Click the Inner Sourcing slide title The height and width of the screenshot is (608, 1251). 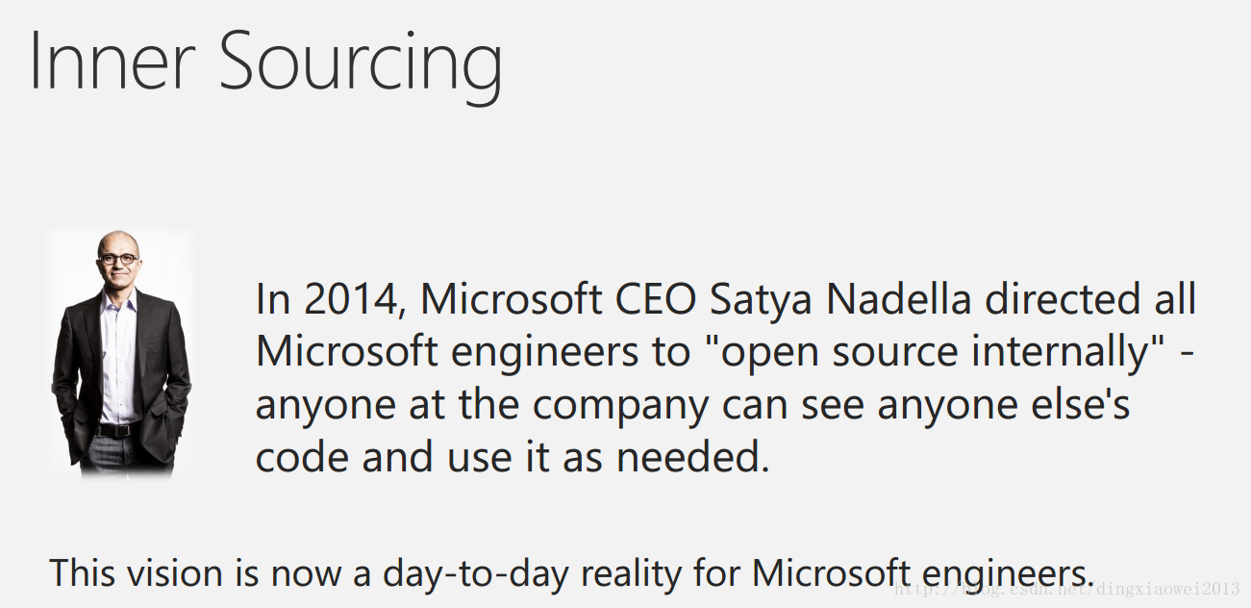pos(266,63)
